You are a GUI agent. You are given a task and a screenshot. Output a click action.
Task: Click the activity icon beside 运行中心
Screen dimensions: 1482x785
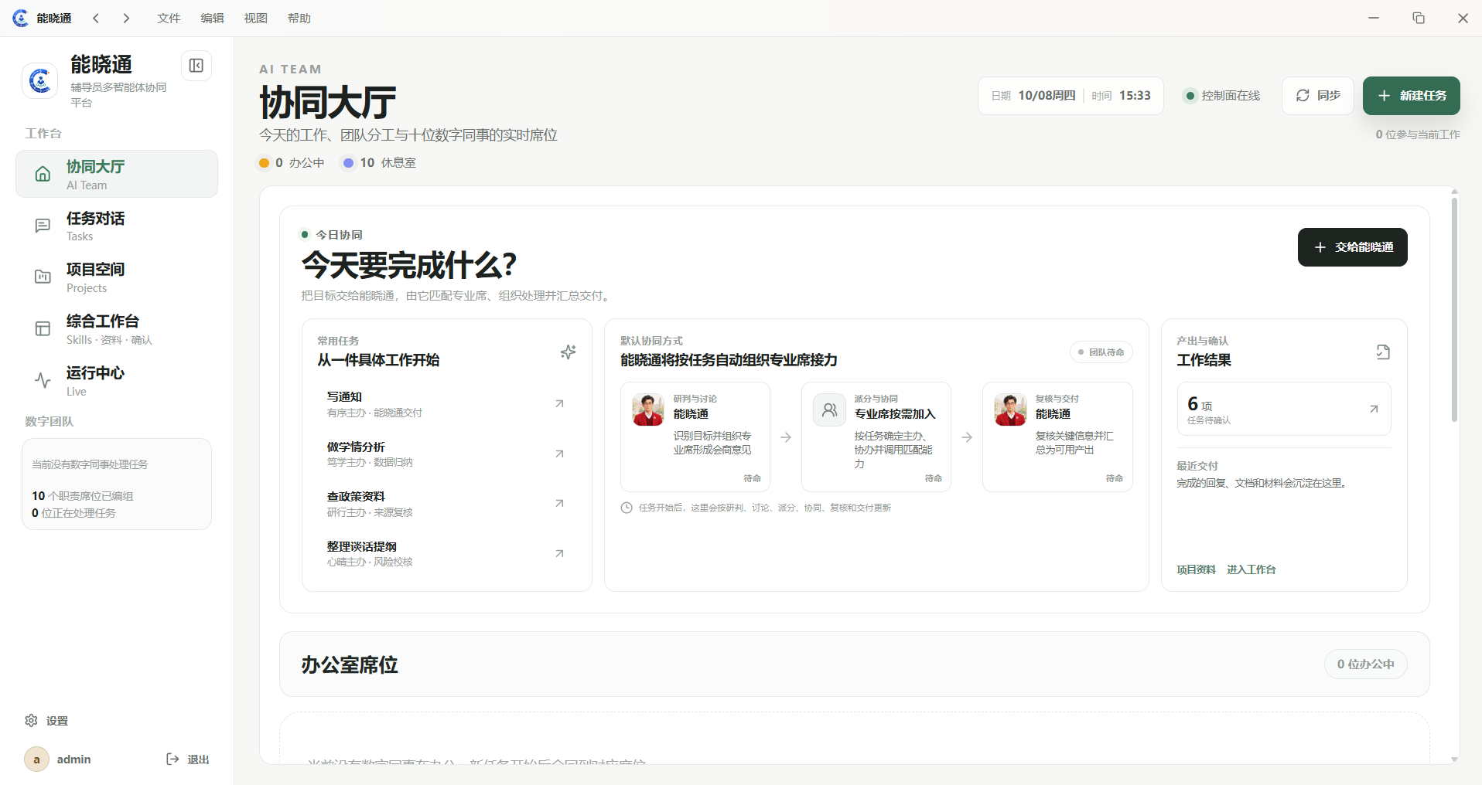coord(43,380)
